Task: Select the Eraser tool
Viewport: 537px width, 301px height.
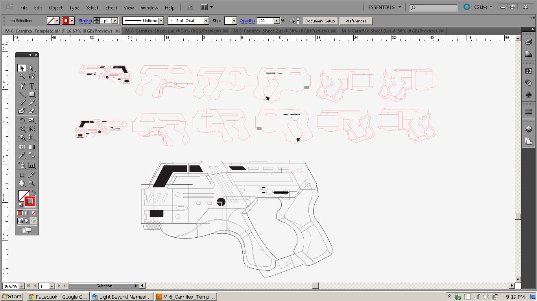Action: [32, 111]
